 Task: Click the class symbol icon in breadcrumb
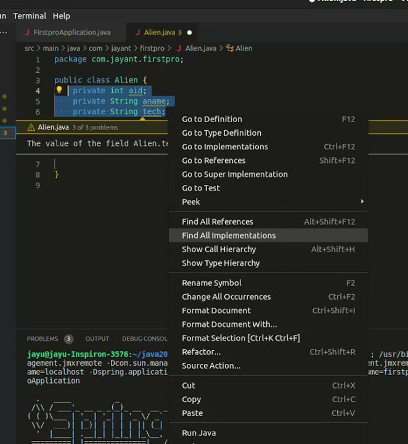point(230,48)
